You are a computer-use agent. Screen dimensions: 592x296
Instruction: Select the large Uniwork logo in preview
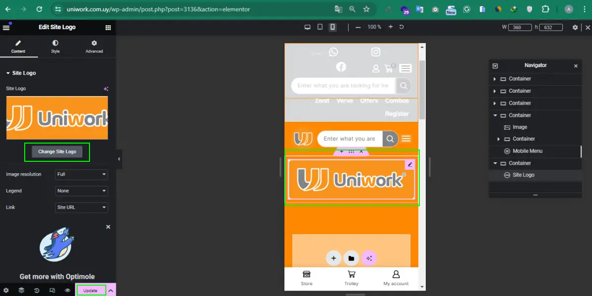352,180
